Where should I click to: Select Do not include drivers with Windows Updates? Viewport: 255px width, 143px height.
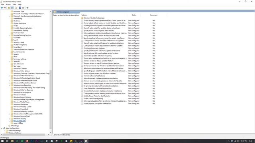click(x=100, y=73)
